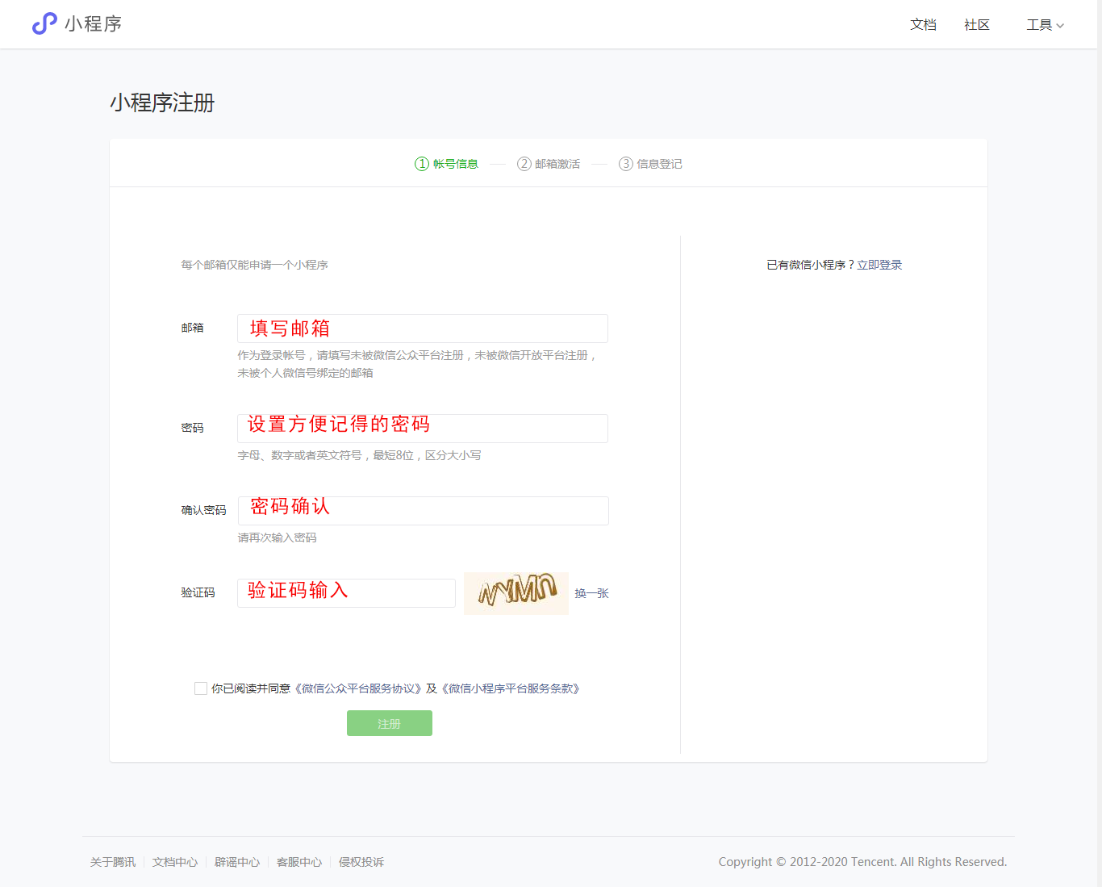The image size is (1102, 887).
Task: Tick the service agreement checkbox
Action: point(201,688)
